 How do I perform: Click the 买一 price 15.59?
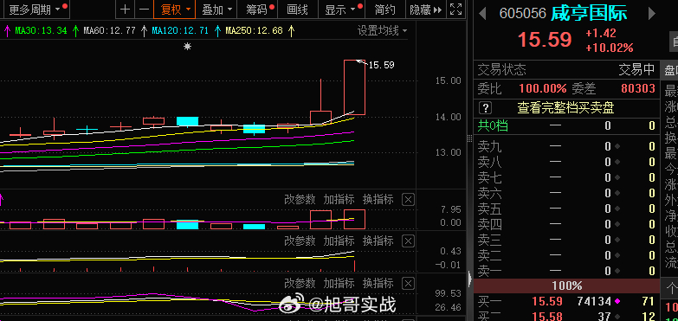547,301
